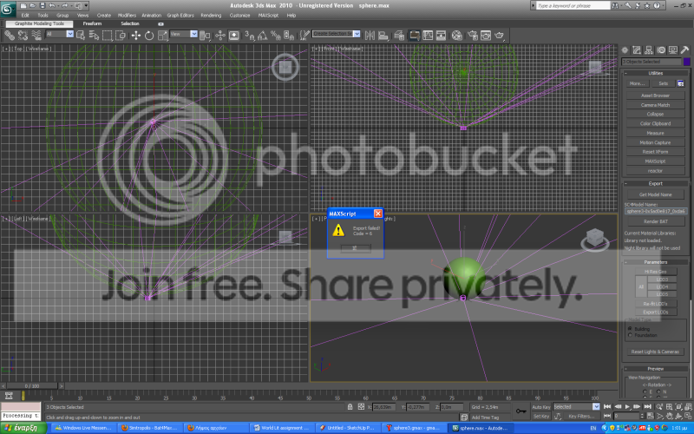
Task: Select the Unlink Selection tool
Action: click(x=23, y=35)
